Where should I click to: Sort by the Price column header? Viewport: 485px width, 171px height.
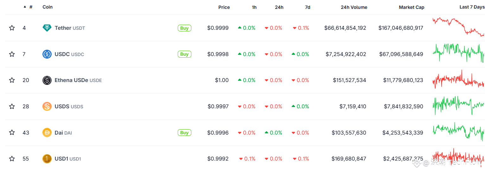pos(224,7)
